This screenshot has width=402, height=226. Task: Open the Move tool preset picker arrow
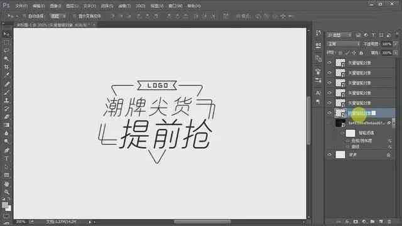[17, 16]
